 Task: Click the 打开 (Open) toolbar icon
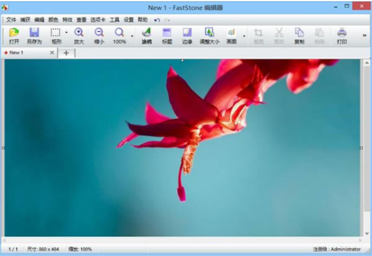click(14, 33)
